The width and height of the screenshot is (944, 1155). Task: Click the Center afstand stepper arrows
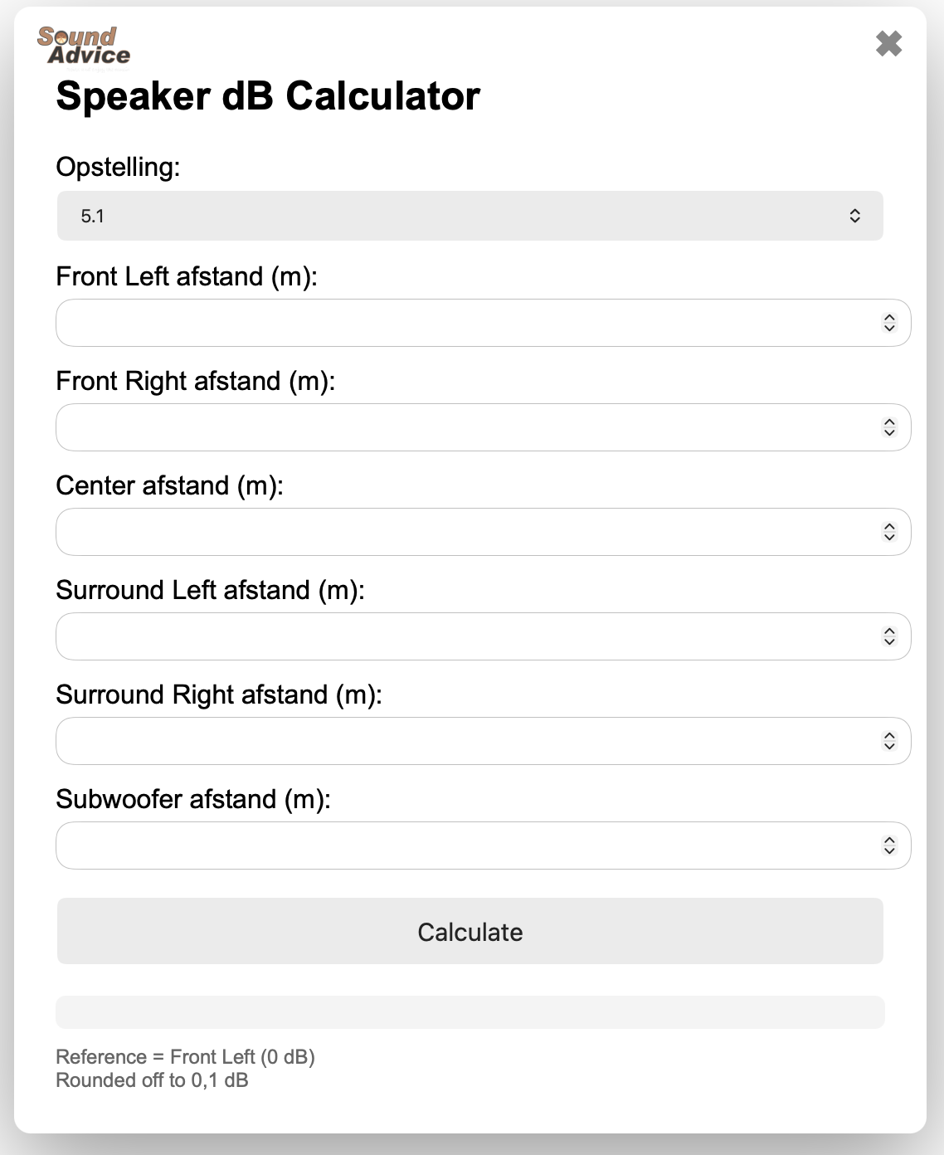click(889, 532)
